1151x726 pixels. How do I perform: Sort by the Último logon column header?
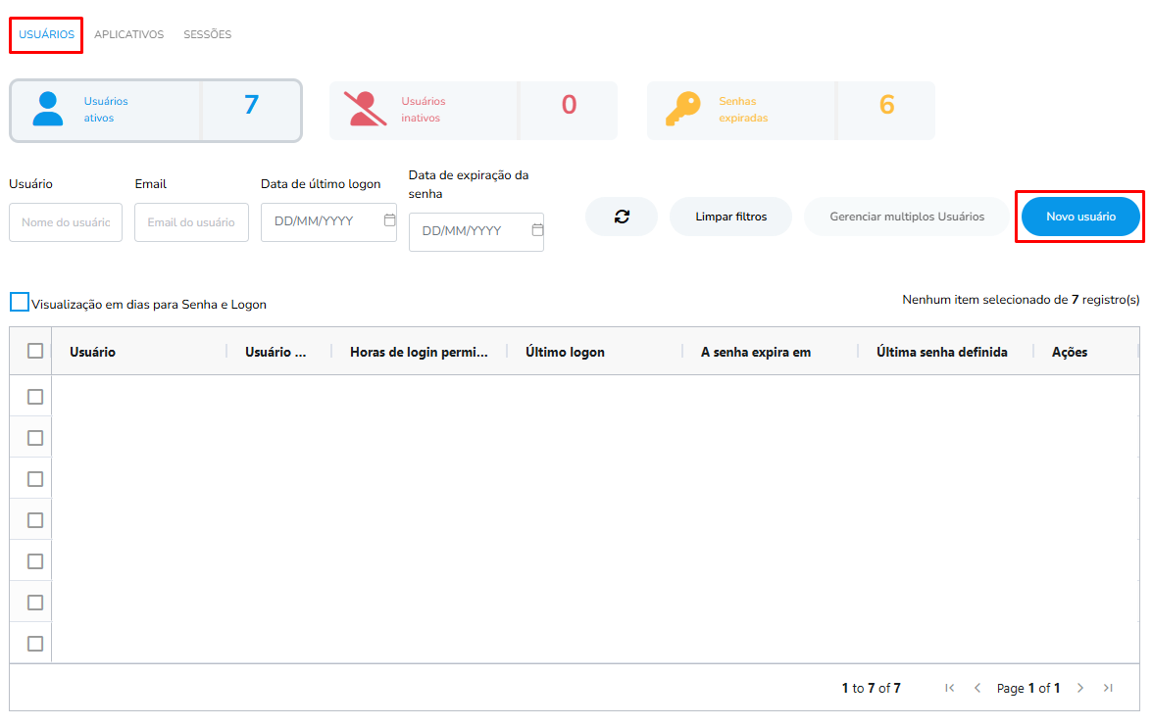(566, 352)
